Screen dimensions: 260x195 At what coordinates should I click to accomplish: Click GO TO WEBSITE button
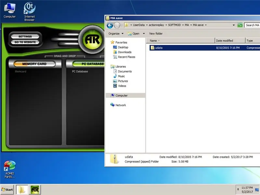[x=25, y=42]
